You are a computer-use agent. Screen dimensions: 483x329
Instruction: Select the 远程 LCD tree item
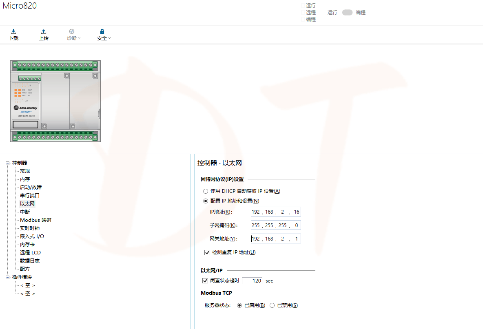30,253
